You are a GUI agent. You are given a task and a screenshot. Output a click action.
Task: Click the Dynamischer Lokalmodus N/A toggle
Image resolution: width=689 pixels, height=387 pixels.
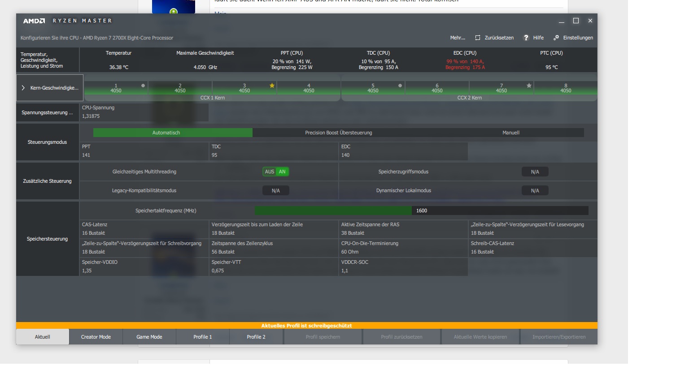tap(535, 190)
